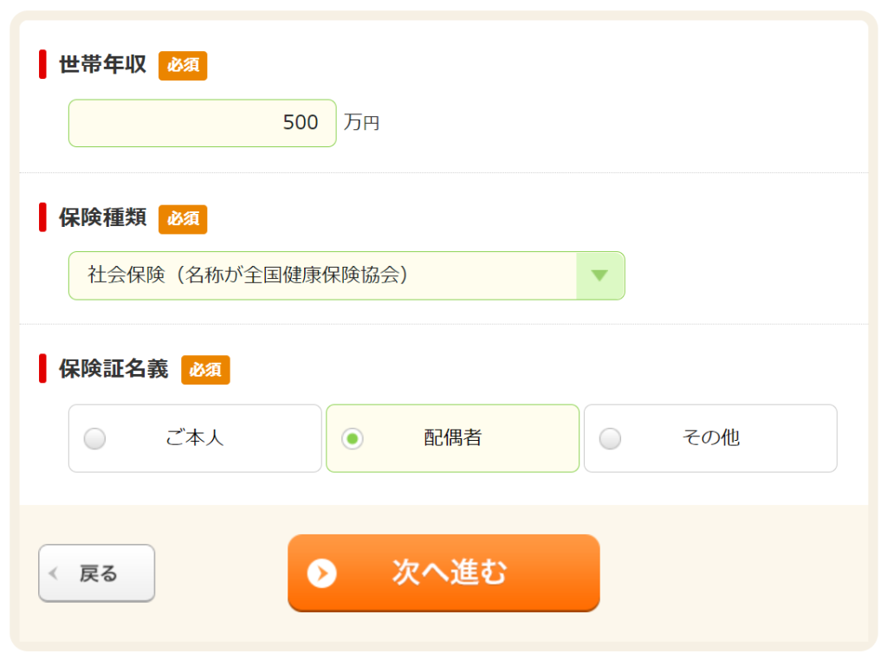887x653 pixels.
Task: Click the white arrow circle icon
Action: 322,572
